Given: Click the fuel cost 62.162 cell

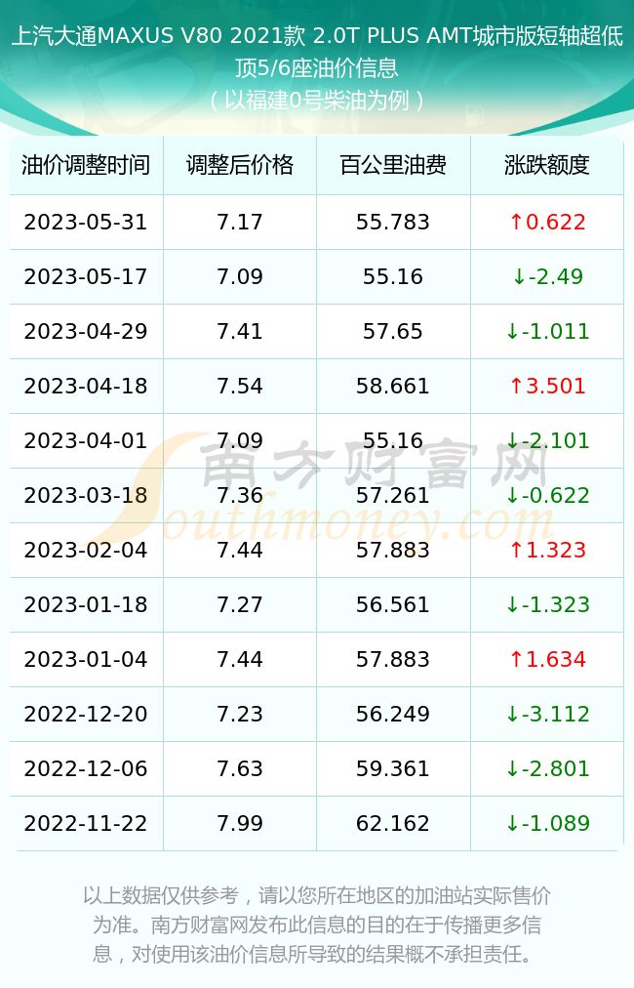Looking at the screenshot, I should (393, 823).
